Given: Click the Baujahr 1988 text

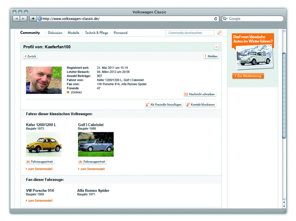Looking at the screenshot, I should [87, 129].
